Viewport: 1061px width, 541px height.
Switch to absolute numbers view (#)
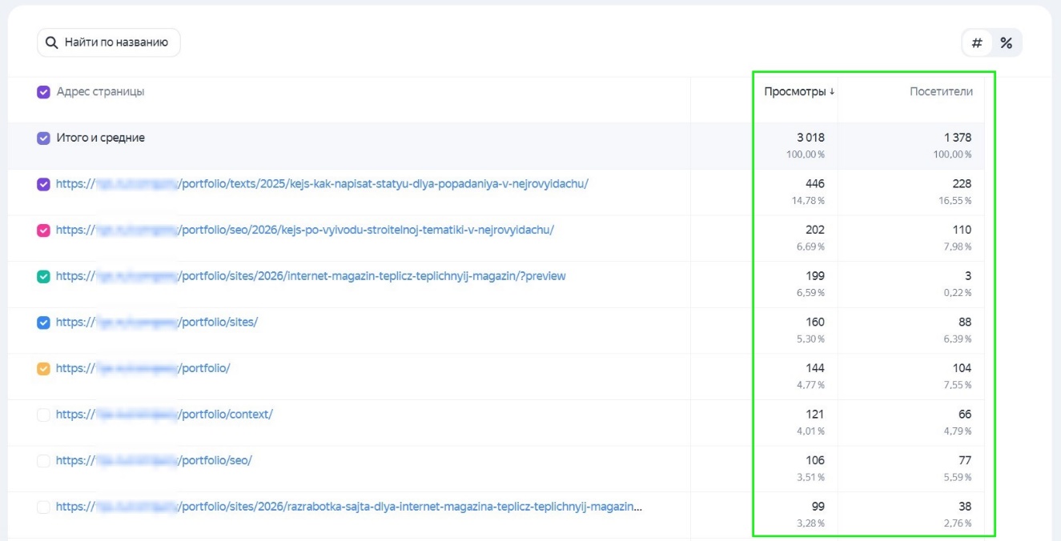pos(977,43)
